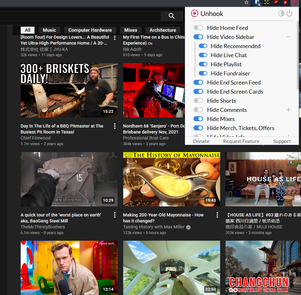Open the steel mill thumbnail with 10:29
This screenshot has height=295, width=301.
69,179
